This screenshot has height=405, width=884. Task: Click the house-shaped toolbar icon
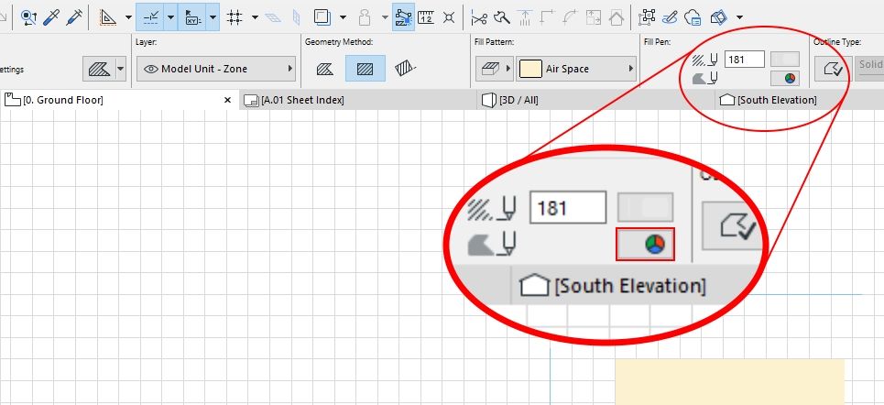point(617,18)
